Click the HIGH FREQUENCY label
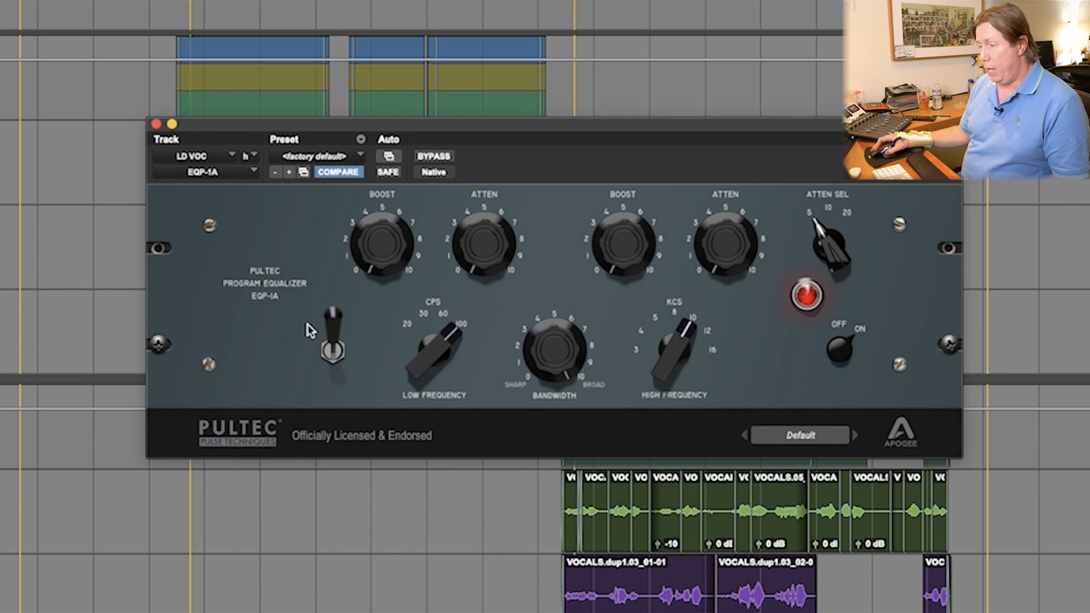 point(674,394)
